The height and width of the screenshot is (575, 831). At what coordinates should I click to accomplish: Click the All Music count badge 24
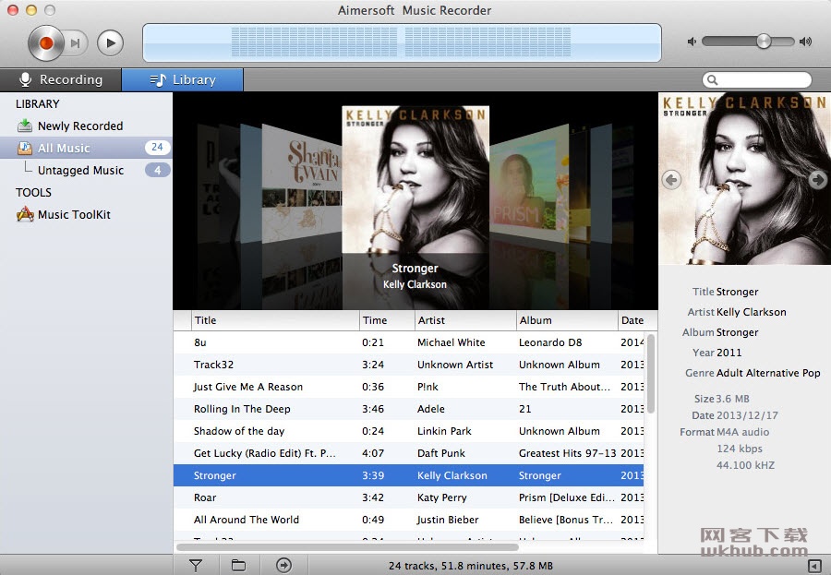point(157,148)
